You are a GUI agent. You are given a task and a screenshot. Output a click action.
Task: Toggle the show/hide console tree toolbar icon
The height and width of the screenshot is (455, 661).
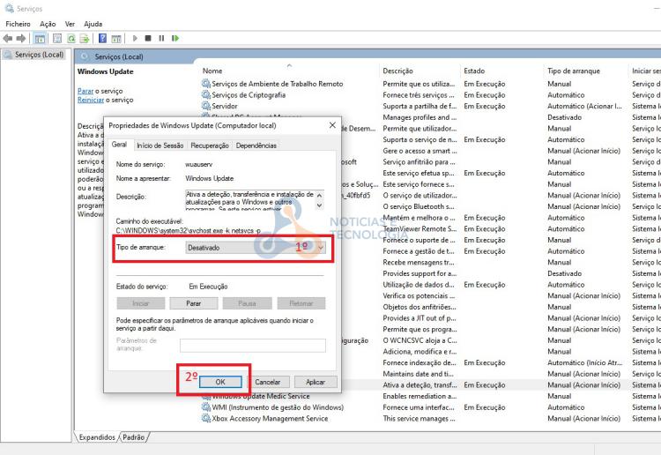point(40,39)
